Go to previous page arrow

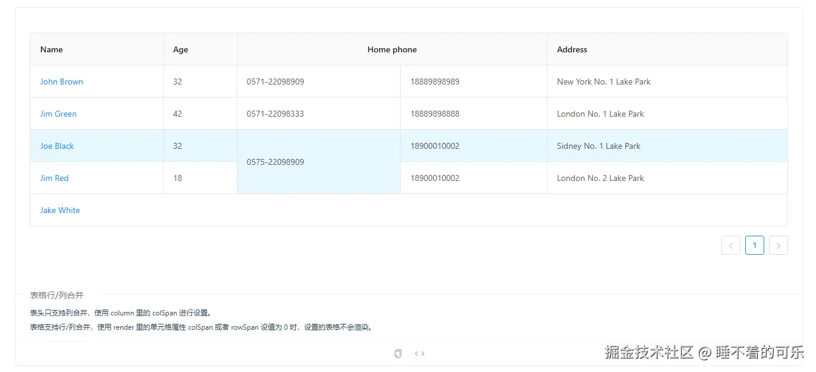pyautogui.click(x=731, y=245)
